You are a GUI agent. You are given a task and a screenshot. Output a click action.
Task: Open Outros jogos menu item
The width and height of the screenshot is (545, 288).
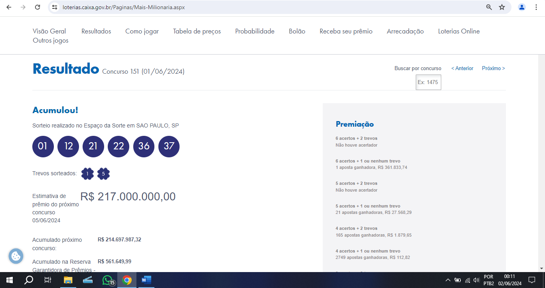pos(51,40)
